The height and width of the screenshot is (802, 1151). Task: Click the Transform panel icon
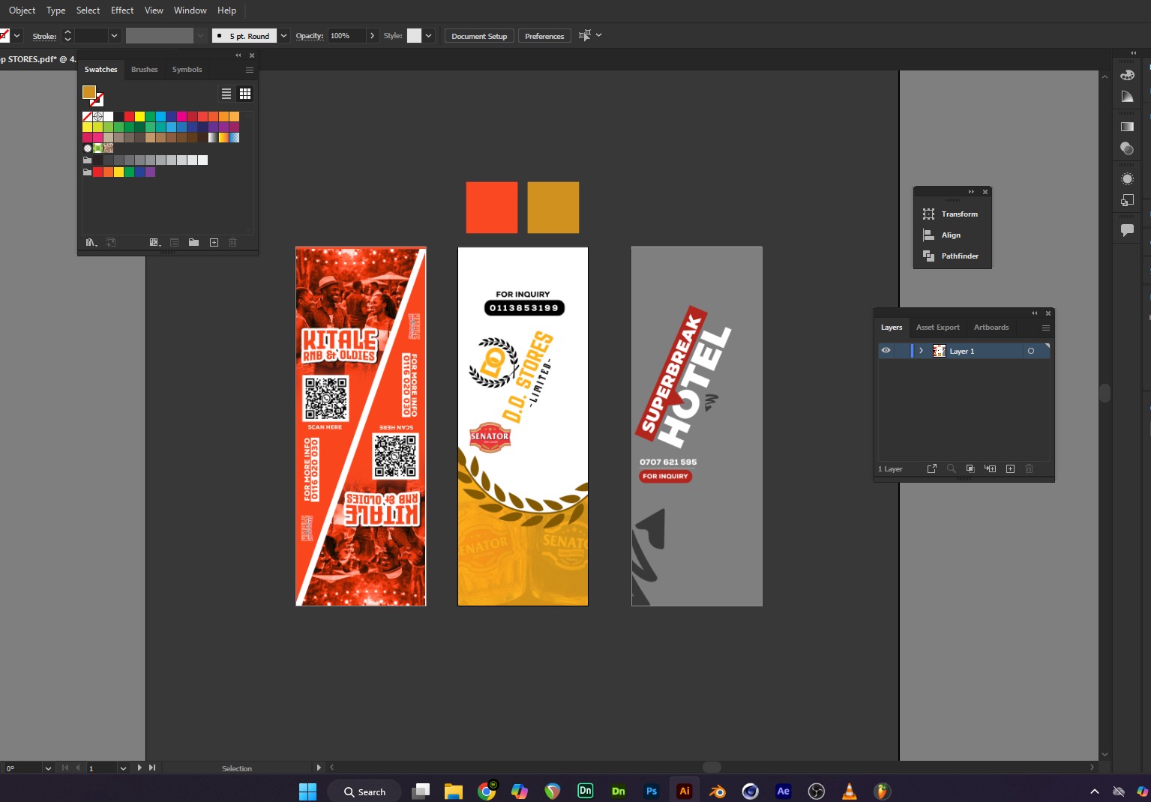(x=928, y=214)
